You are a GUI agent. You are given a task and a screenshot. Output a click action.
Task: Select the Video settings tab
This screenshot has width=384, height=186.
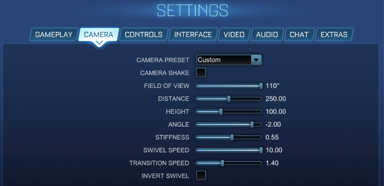tap(234, 35)
